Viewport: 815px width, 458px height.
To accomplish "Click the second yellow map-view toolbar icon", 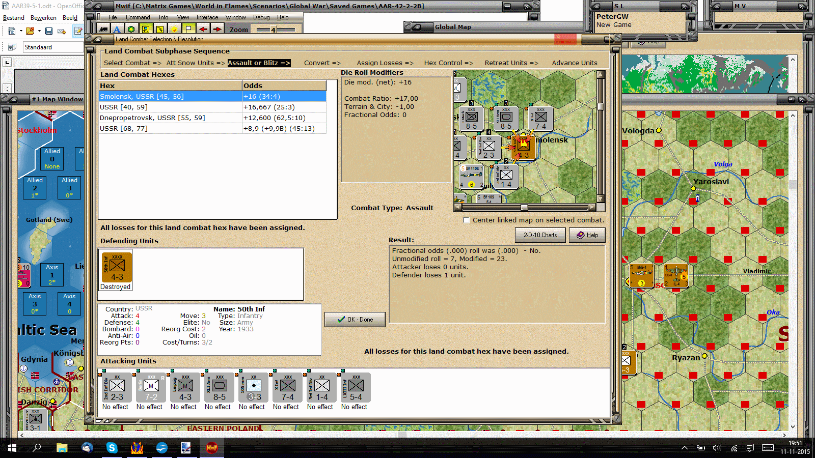I will [159, 29].
